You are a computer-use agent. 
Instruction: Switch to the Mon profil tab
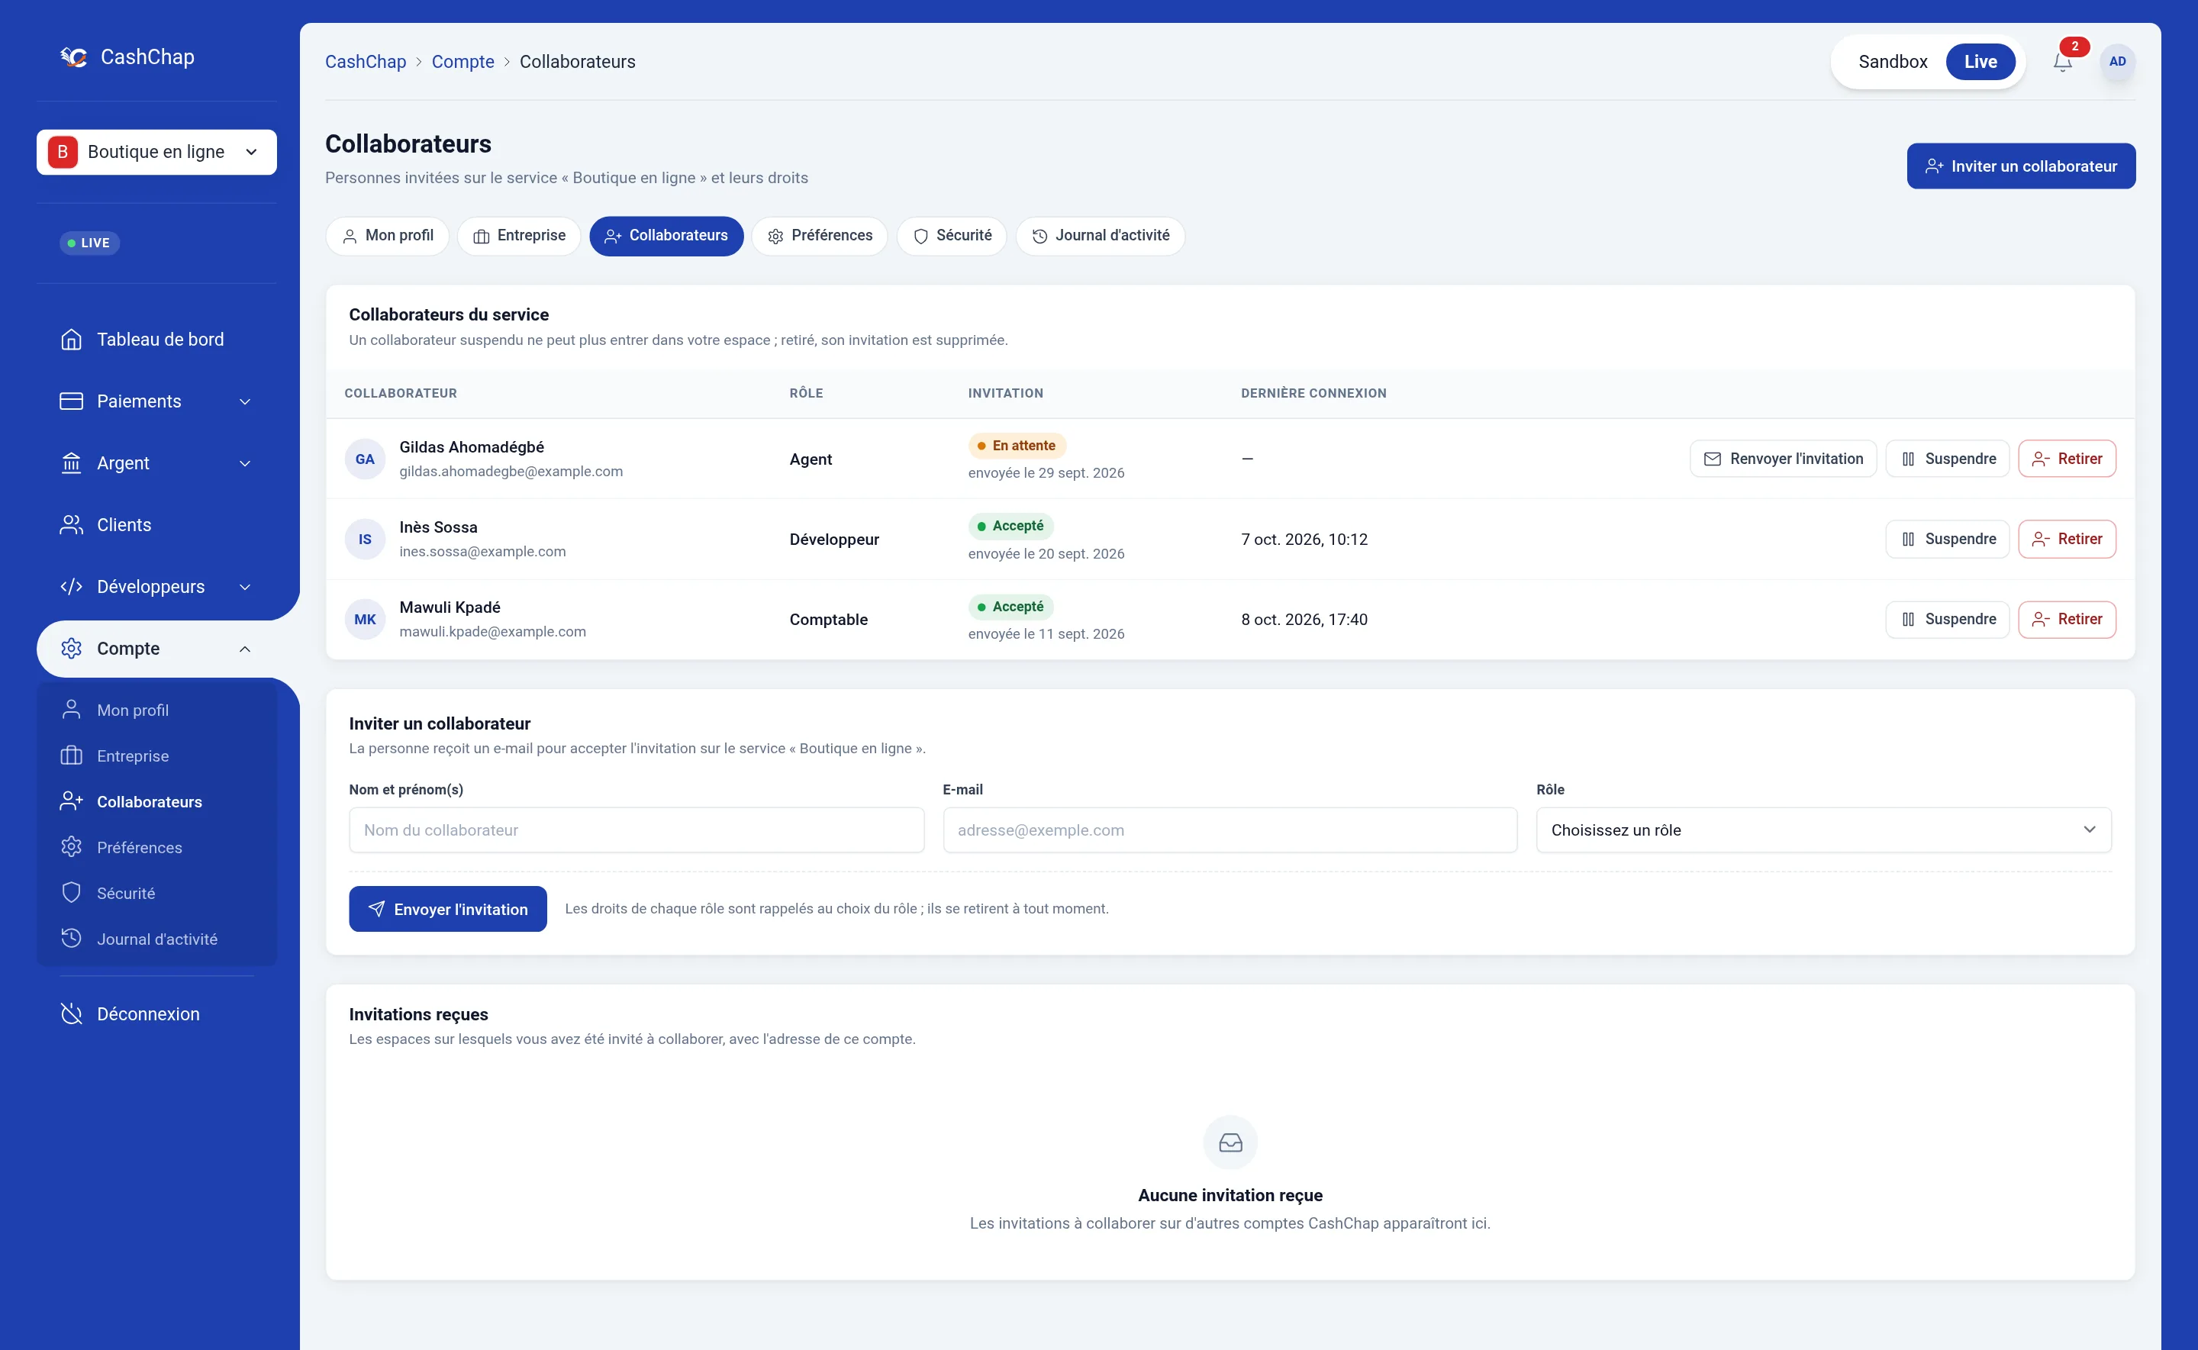[388, 236]
